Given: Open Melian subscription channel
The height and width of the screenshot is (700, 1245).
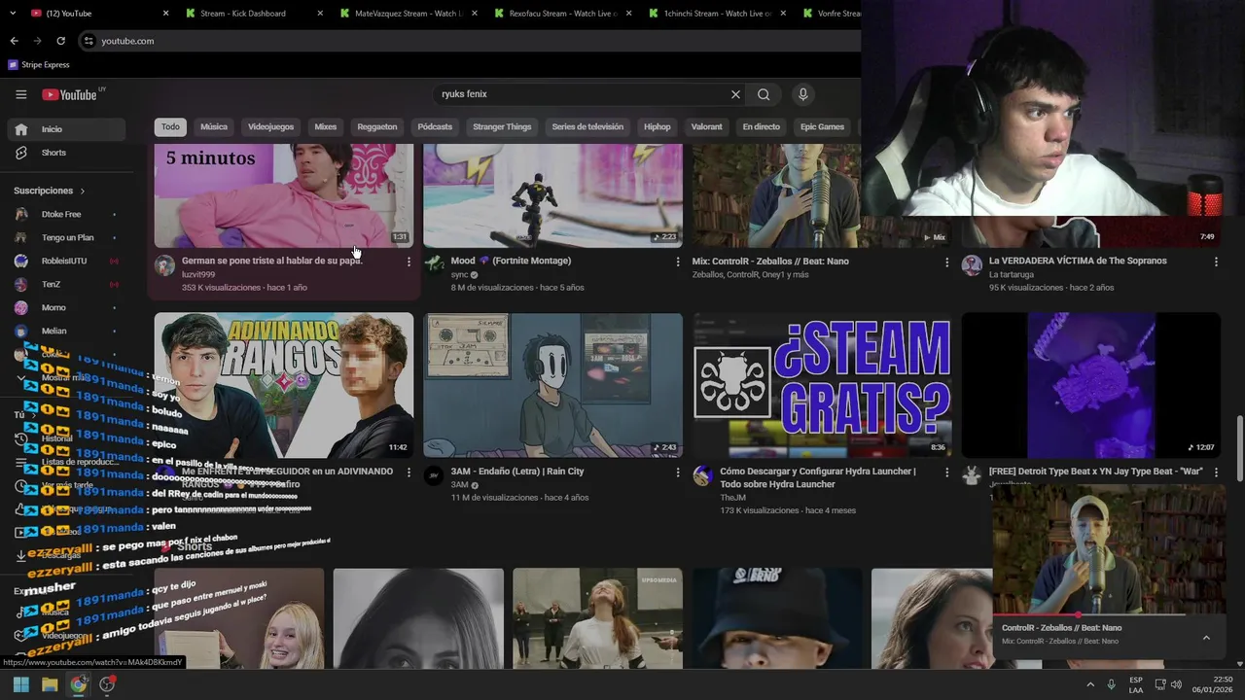Looking at the screenshot, I should click(x=66, y=331).
